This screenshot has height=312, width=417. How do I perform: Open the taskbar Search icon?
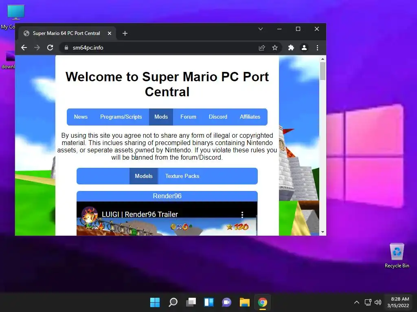173,302
